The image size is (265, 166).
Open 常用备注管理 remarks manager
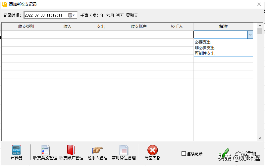pos(124,152)
